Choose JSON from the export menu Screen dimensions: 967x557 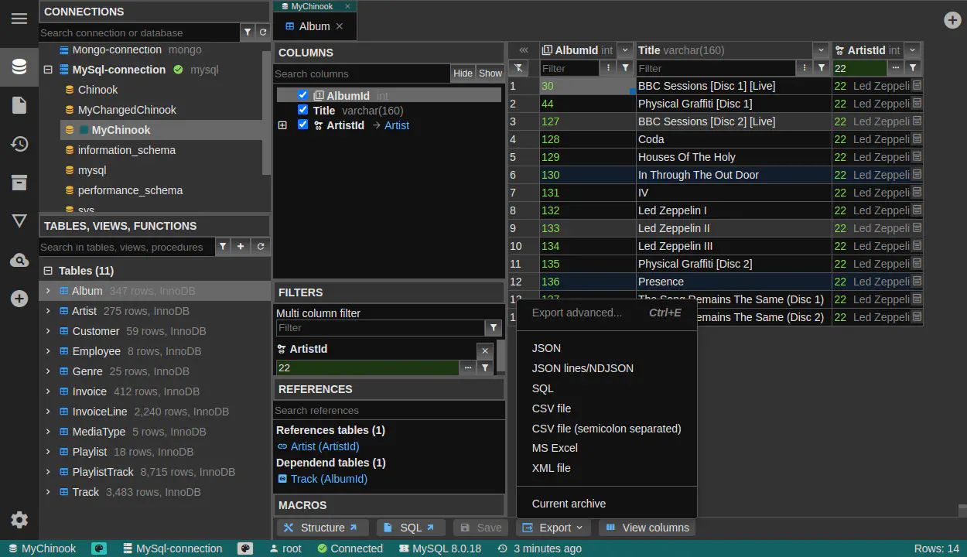coord(546,348)
